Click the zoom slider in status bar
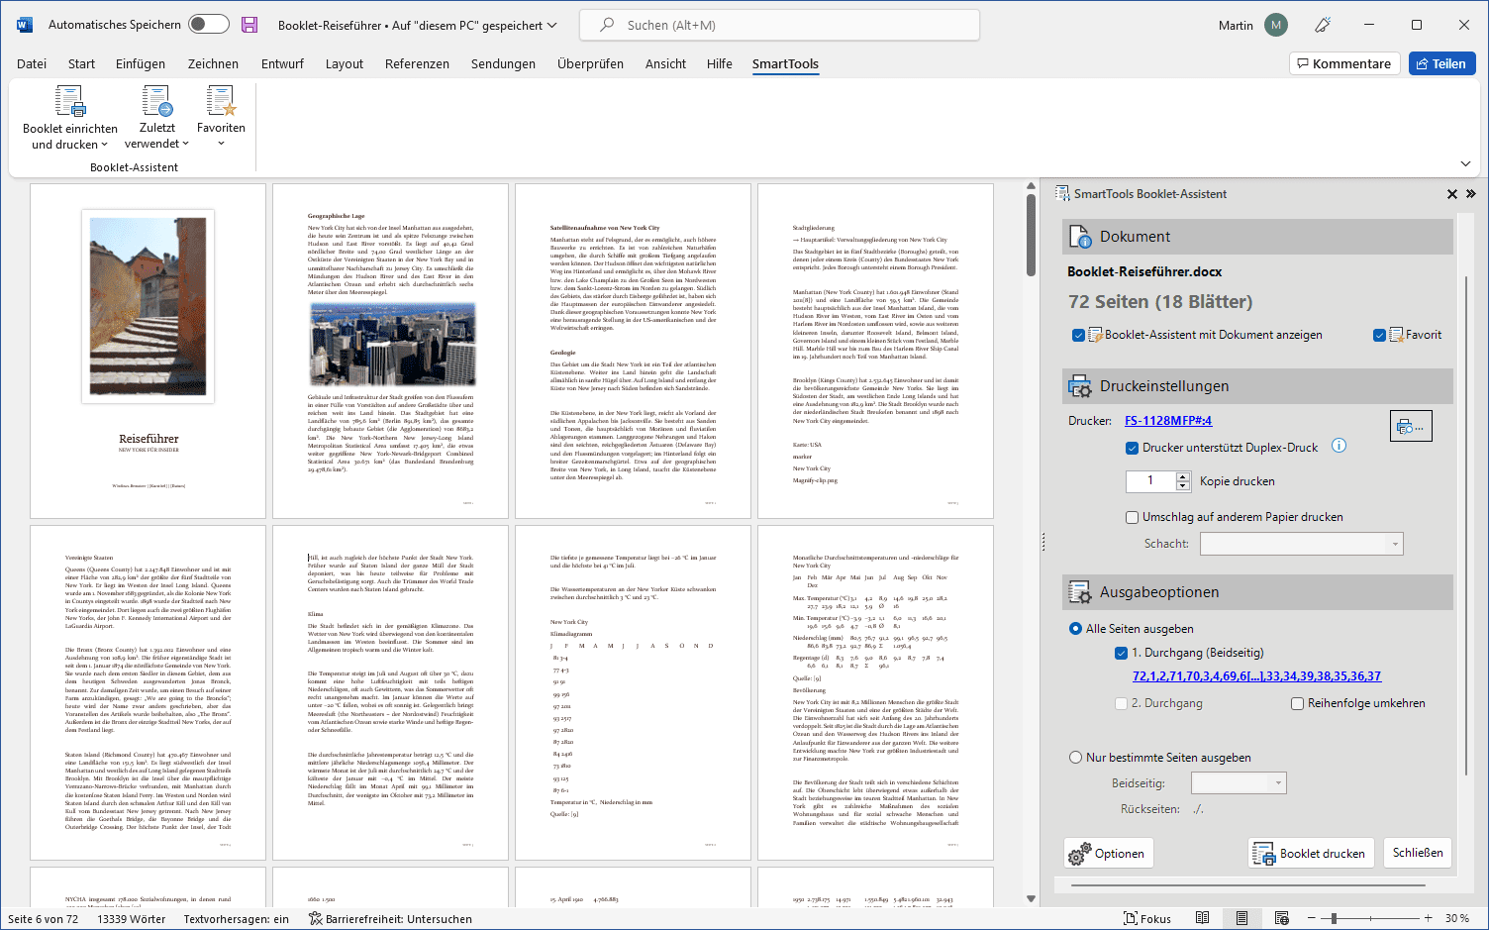The height and width of the screenshot is (930, 1489). 1334,918
